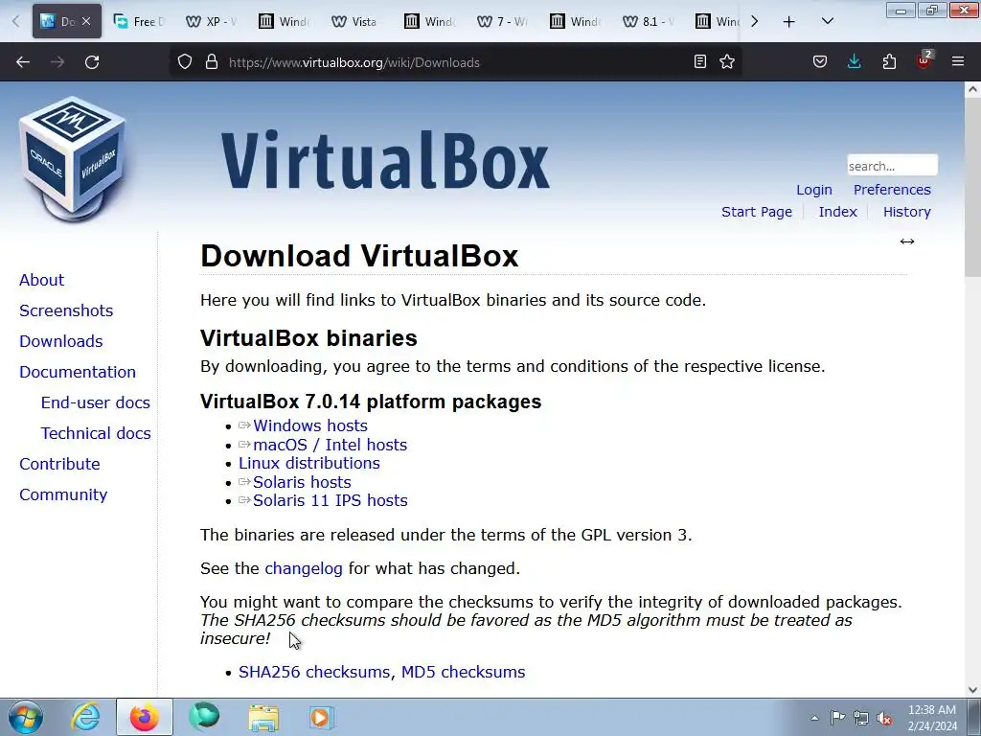The image size is (981, 736).
Task: Launch Internet Explorer from the taskbar
Action: click(85, 717)
